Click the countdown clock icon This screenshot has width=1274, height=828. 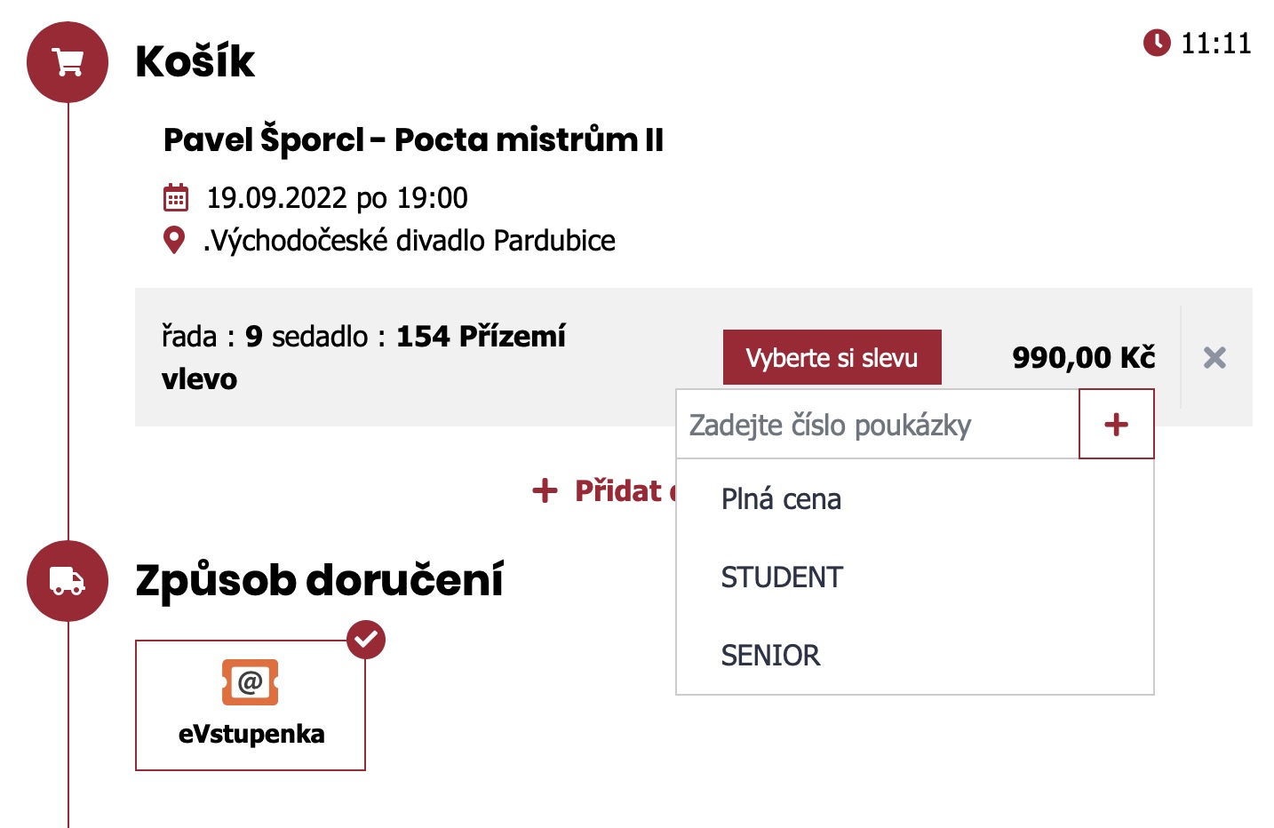point(1157,43)
